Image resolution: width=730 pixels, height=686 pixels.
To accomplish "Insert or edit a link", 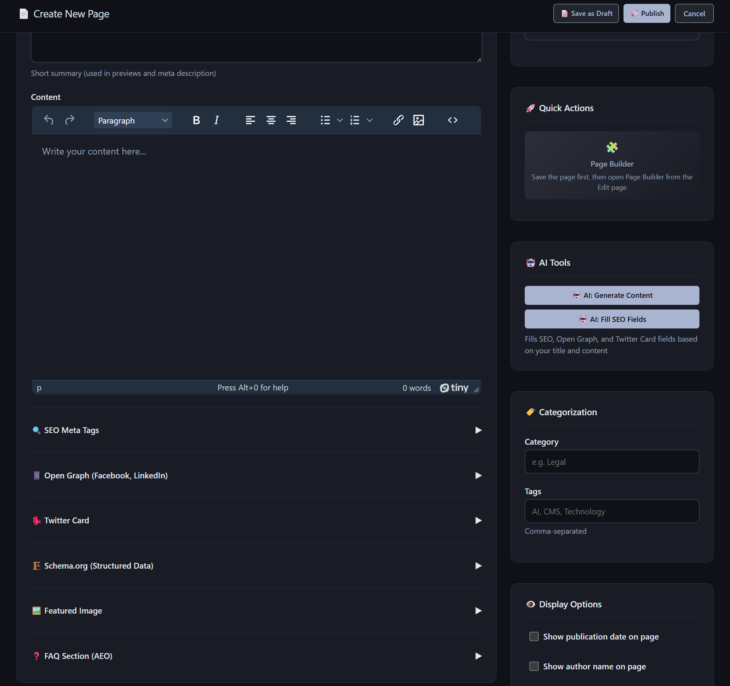I will pos(398,120).
